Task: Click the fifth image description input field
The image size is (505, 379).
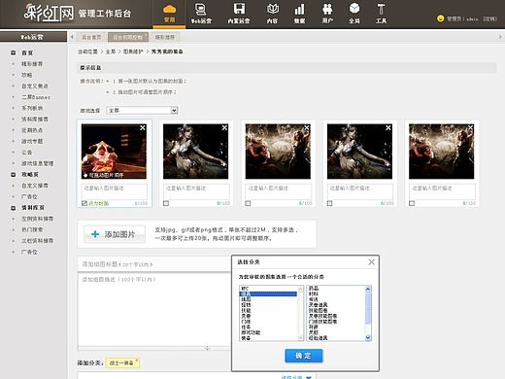Action: click(442, 191)
